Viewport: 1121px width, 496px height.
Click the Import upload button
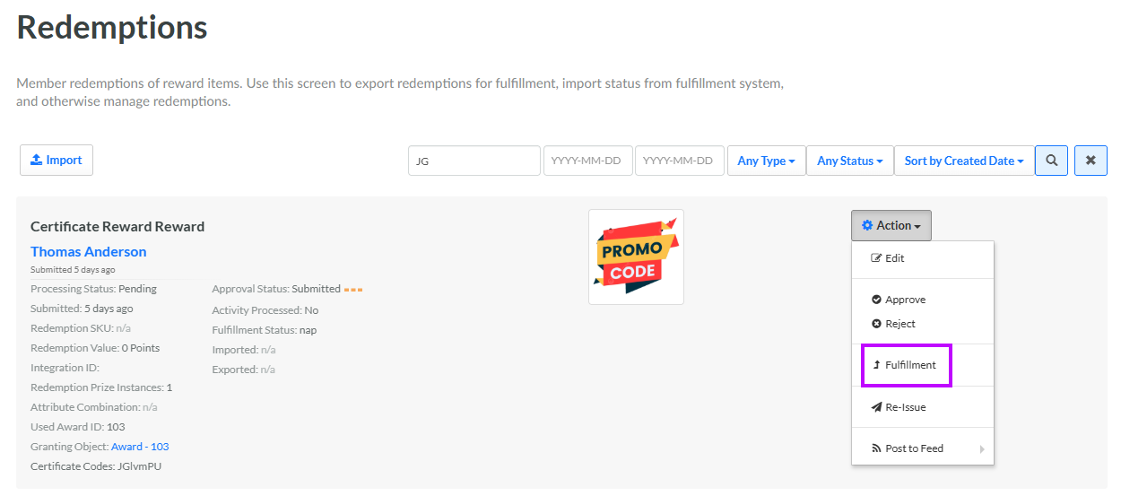click(x=56, y=161)
